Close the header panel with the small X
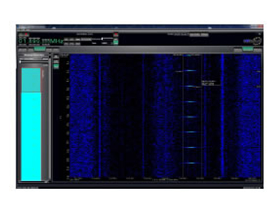Screen dimensions: 277x207 click(x=260, y=34)
